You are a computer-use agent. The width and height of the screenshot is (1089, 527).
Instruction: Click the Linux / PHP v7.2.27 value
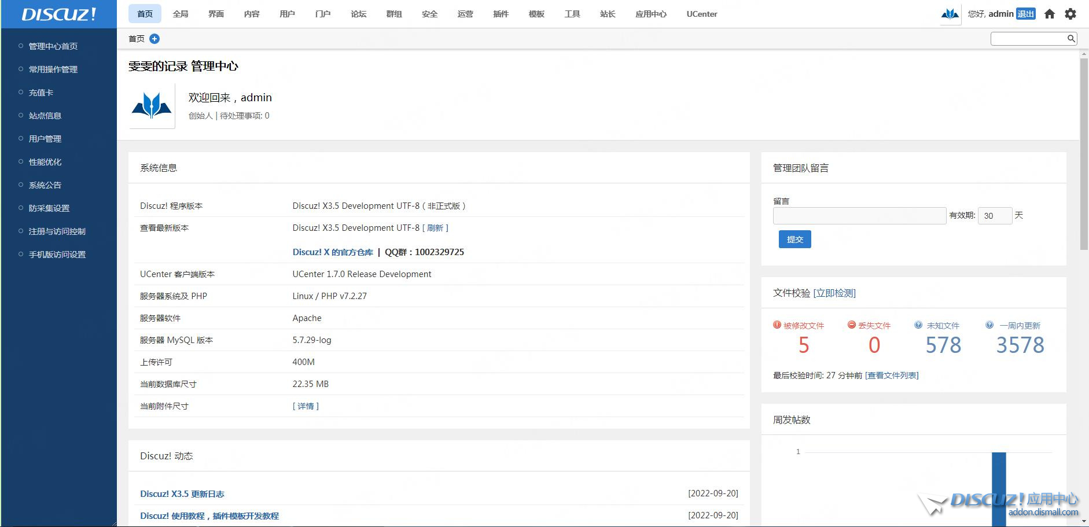click(330, 296)
